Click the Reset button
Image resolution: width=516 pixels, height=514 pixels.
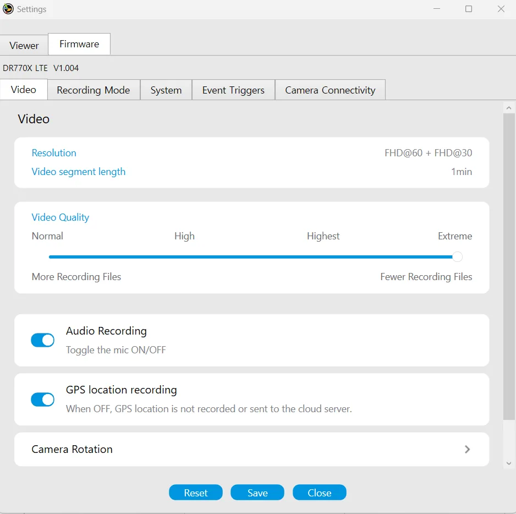196,493
